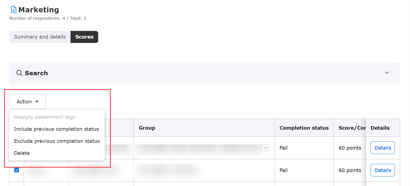This screenshot has height=186, width=410.
Task: Click Reapply assessment tags option
Action: click(45, 117)
